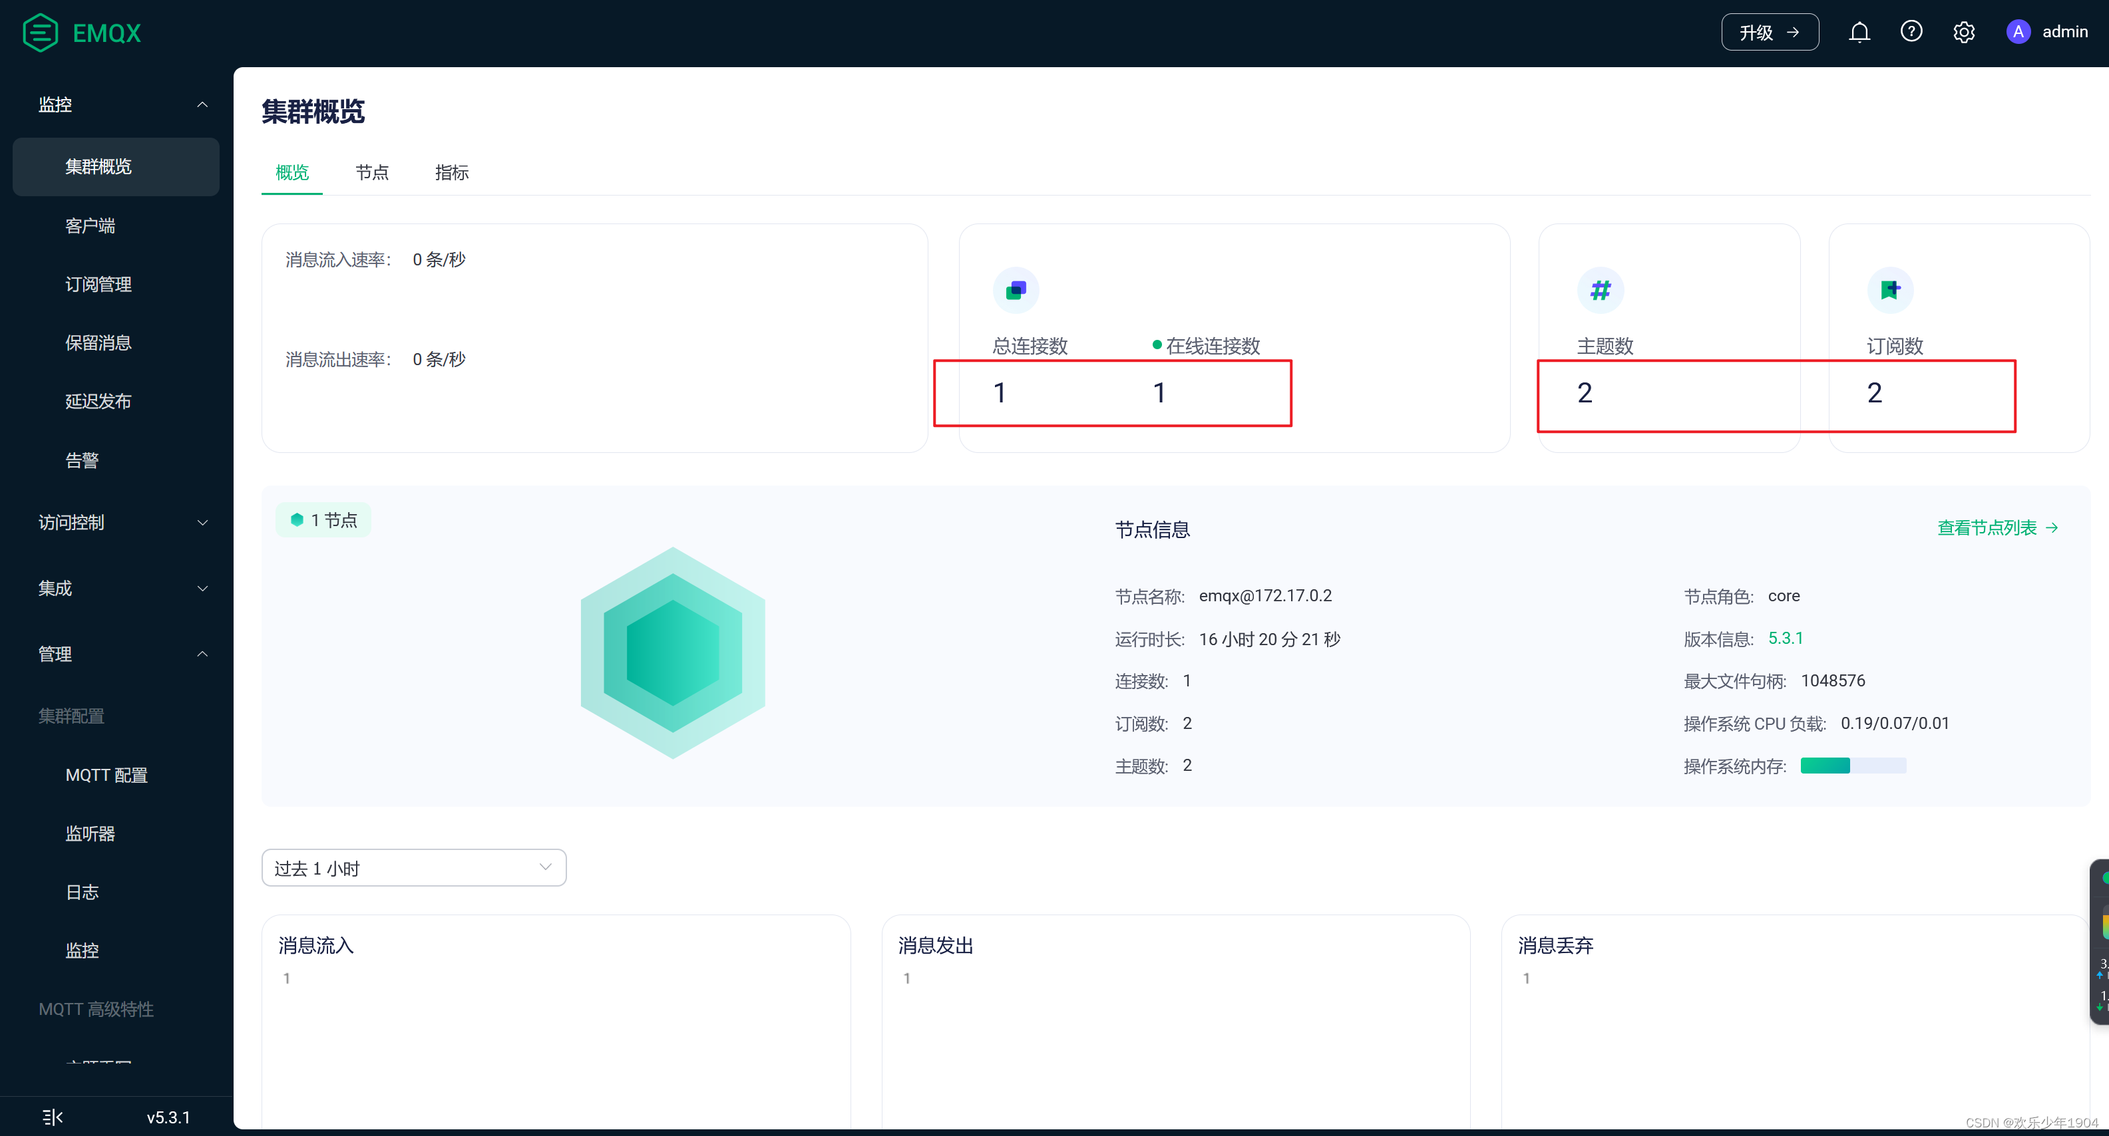Switch to the 指标 tab

click(451, 173)
